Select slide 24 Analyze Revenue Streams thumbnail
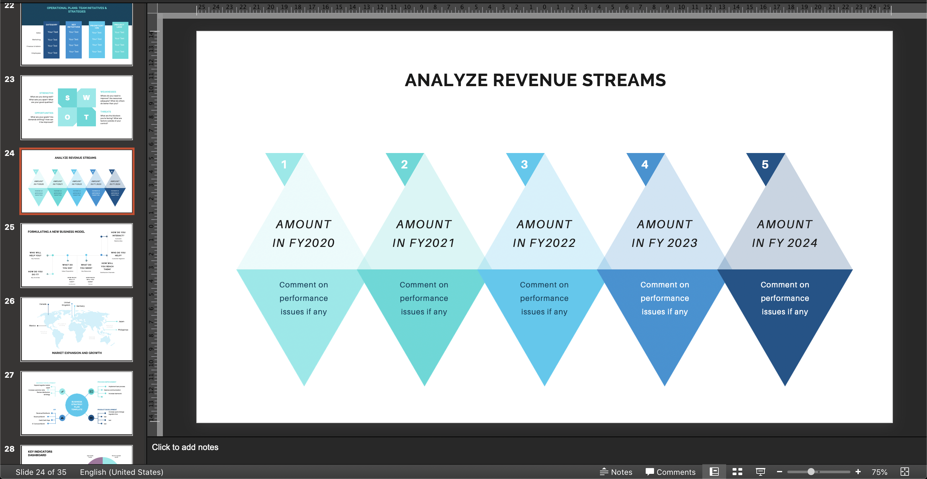The image size is (927, 479). click(77, 181)
